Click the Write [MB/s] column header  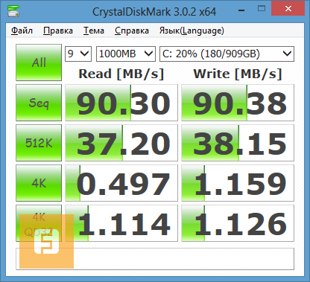(x=238, y=74)
